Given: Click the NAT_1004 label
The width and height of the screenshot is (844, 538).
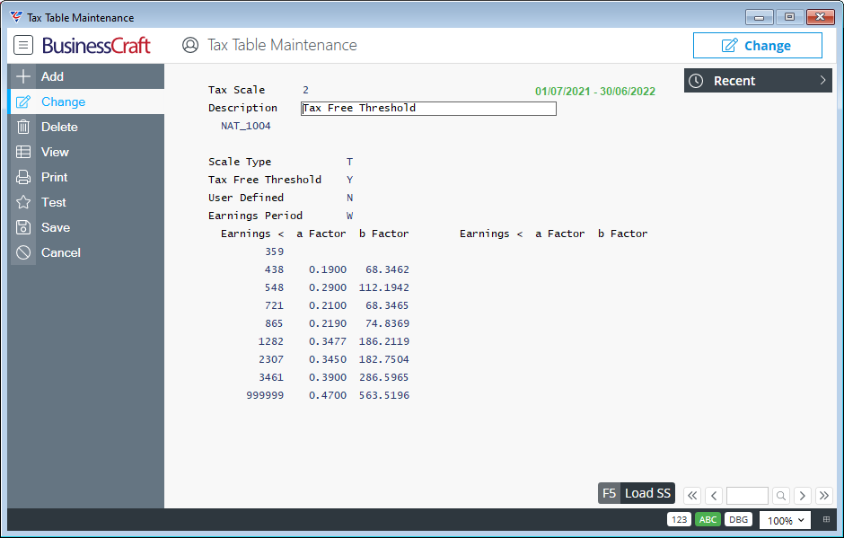Looking at the screenshot, I should click(245, 126).
